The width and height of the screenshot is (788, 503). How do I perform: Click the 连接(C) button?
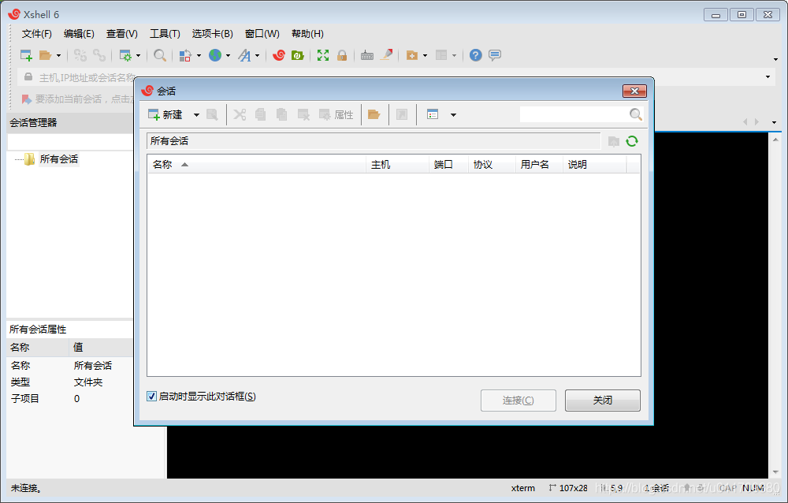[519, 401]
